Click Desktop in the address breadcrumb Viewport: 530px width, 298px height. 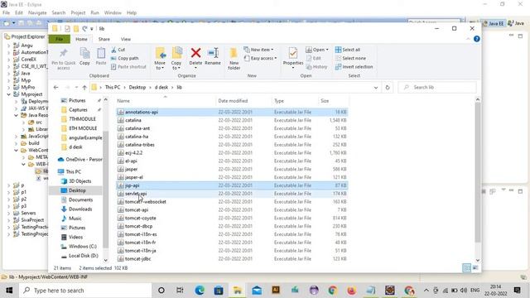click(137, 87)
